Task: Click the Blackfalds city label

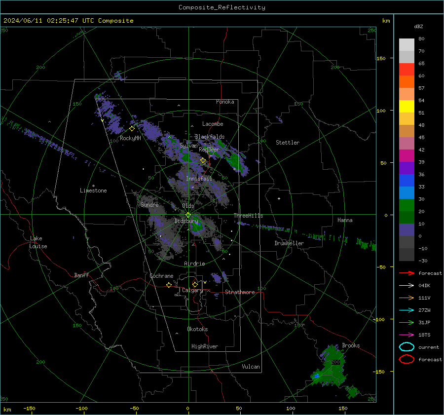Action: (x=210, y=137)
